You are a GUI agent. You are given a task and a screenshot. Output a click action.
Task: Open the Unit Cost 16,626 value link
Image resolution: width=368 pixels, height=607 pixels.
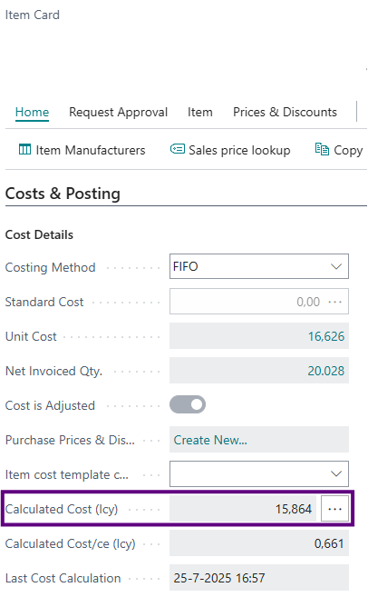coord(326,336)
